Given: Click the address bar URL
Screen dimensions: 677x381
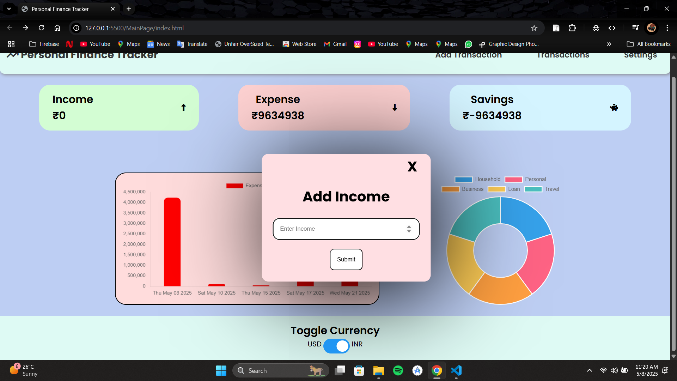Looking at the screenshot, I should 134,28.
